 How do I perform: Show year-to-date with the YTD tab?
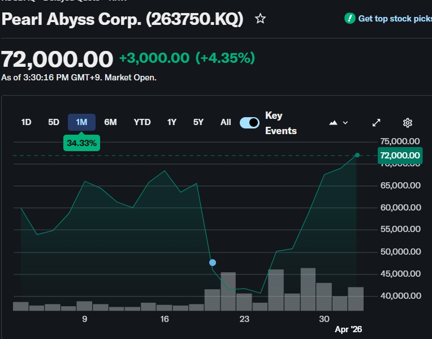(142, 122)
